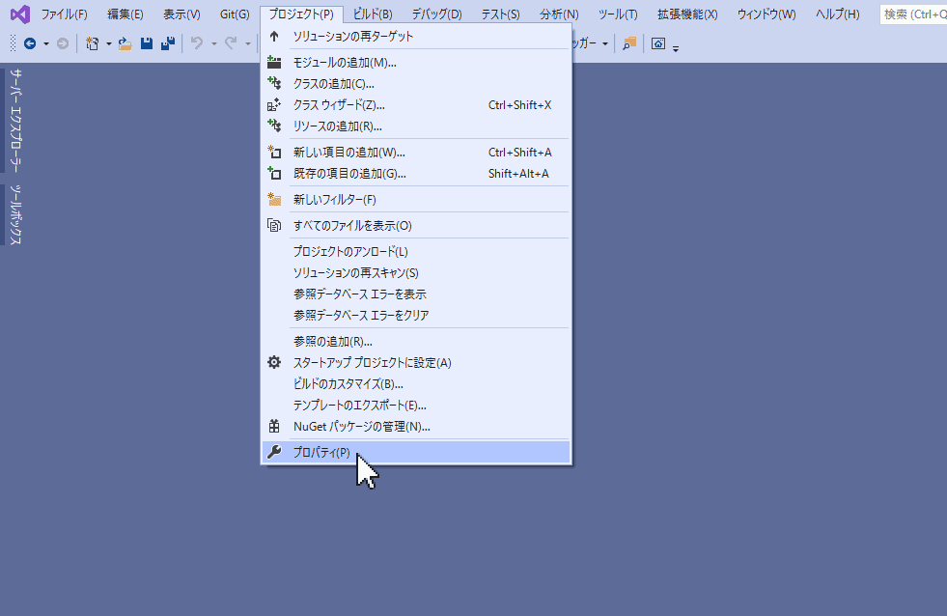Viewport: 947px width, 616px height.
Task: Choose クラス ウィザード(Z) entry
Action: pos(416,105)
